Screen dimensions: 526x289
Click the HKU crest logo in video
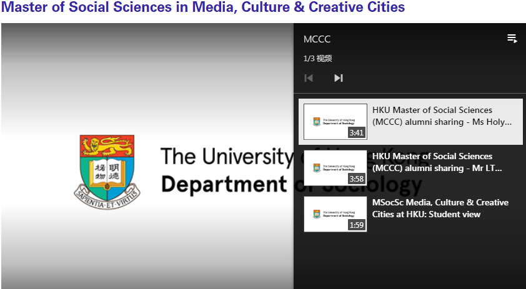click(107, 172)
